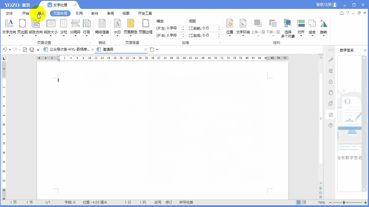The width and height of the screenshot is (369, 207).
Task: Click the 左 indent input field
Action: pyautogui.click(x=174, y=28)
